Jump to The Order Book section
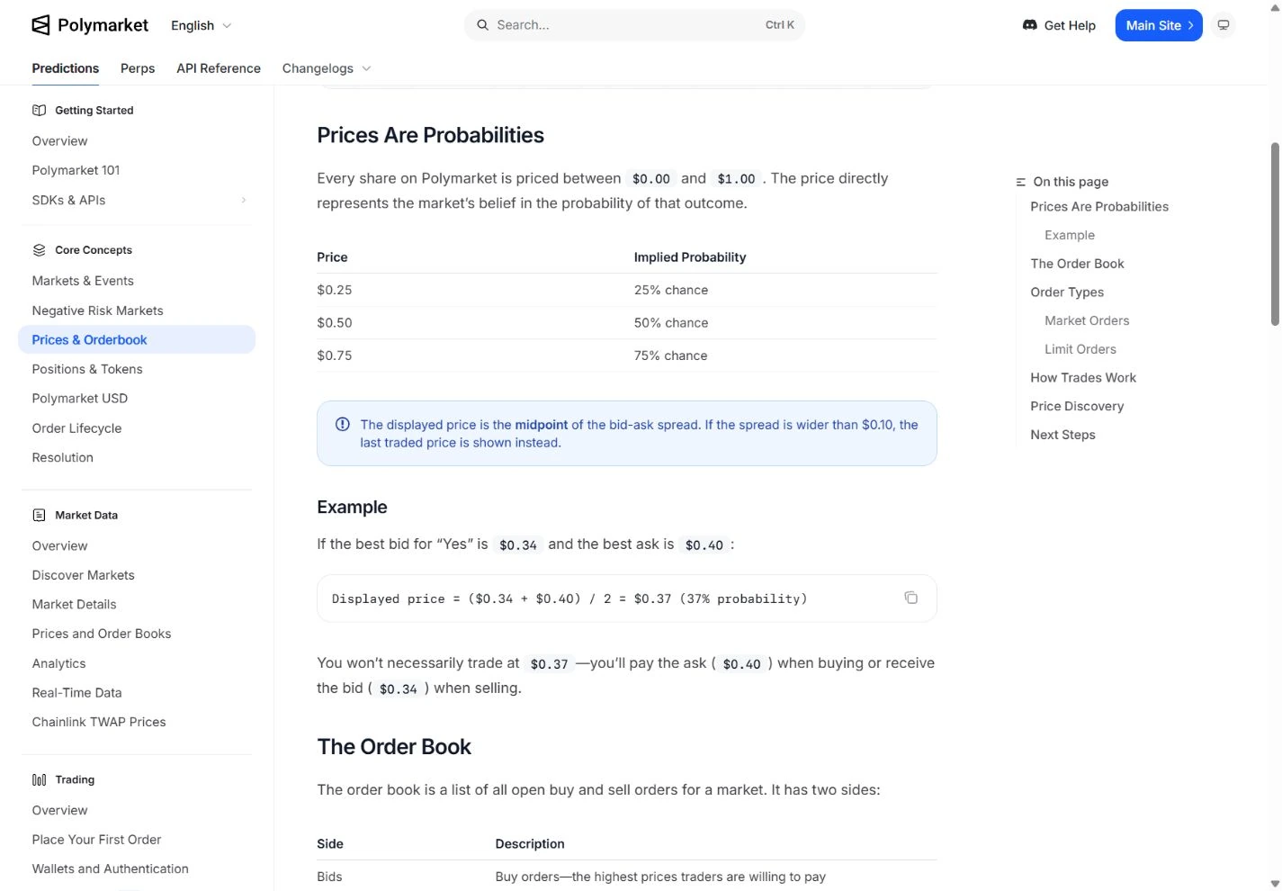This screenshot has height=891, width=1282. tap(1077, 264)
